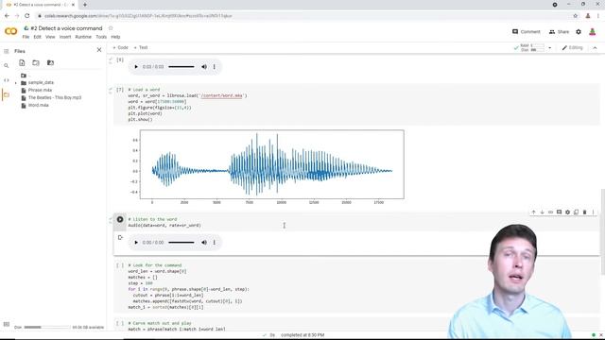Click into the 'Load a word' code cell
The width and height of the screenshot is (605, 340).
point(355,105)
